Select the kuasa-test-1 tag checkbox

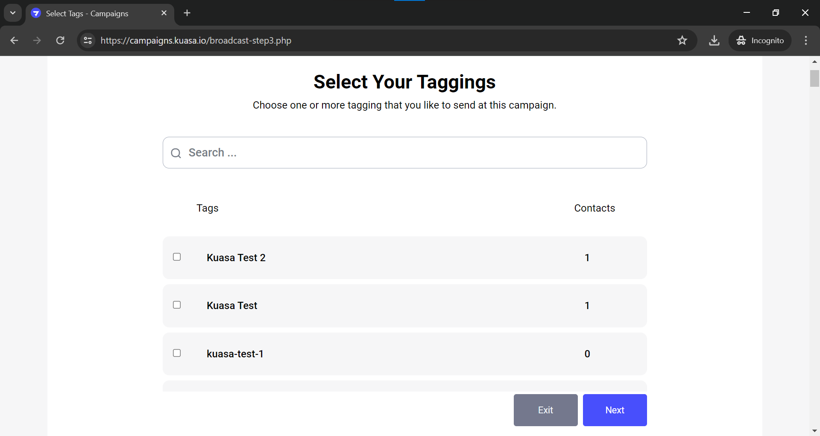coord(177,353)
